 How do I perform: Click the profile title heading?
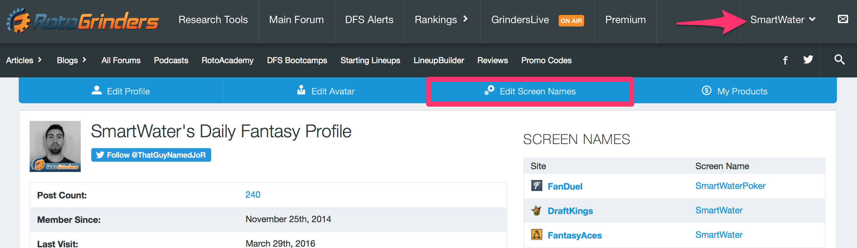pyautogui.click(x=221, y=131)
